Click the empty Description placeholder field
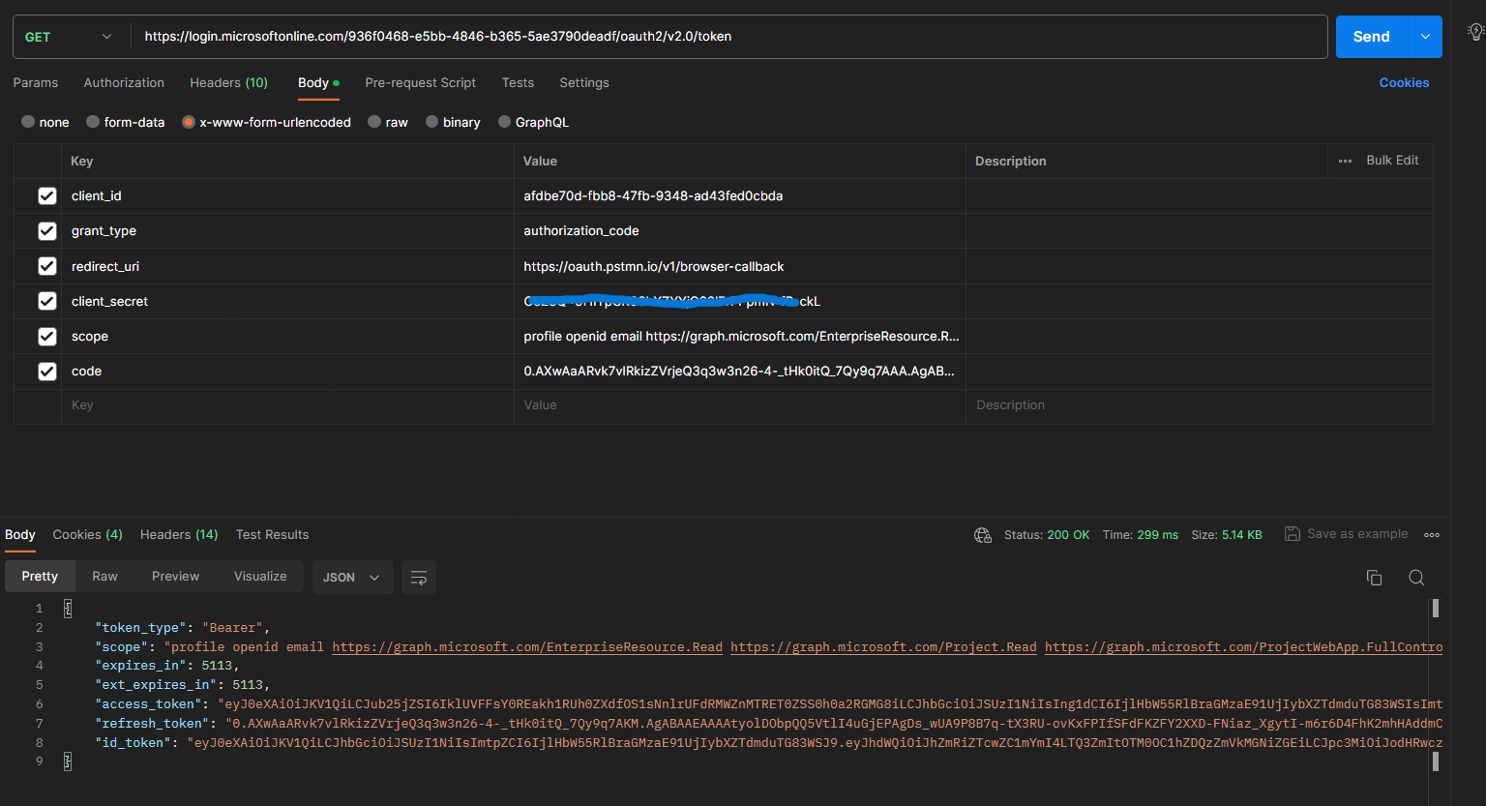1486x806 pixels. pyautogui.click(x=1199, y=406)
